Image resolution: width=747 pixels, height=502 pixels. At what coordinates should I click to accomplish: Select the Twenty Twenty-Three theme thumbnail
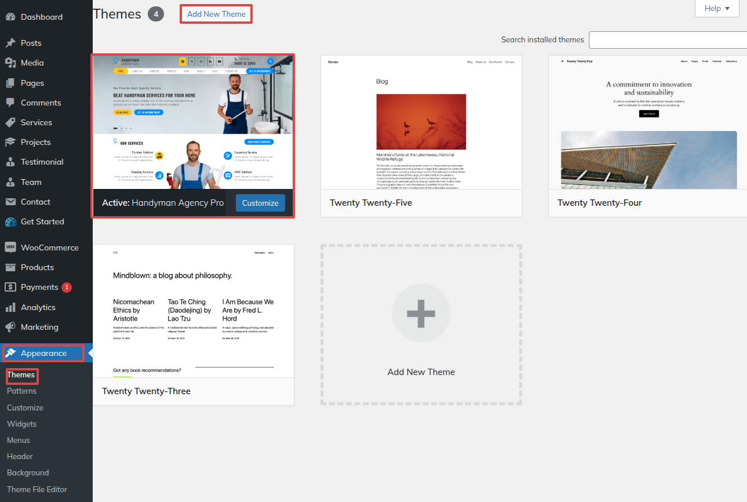point(194,311)
